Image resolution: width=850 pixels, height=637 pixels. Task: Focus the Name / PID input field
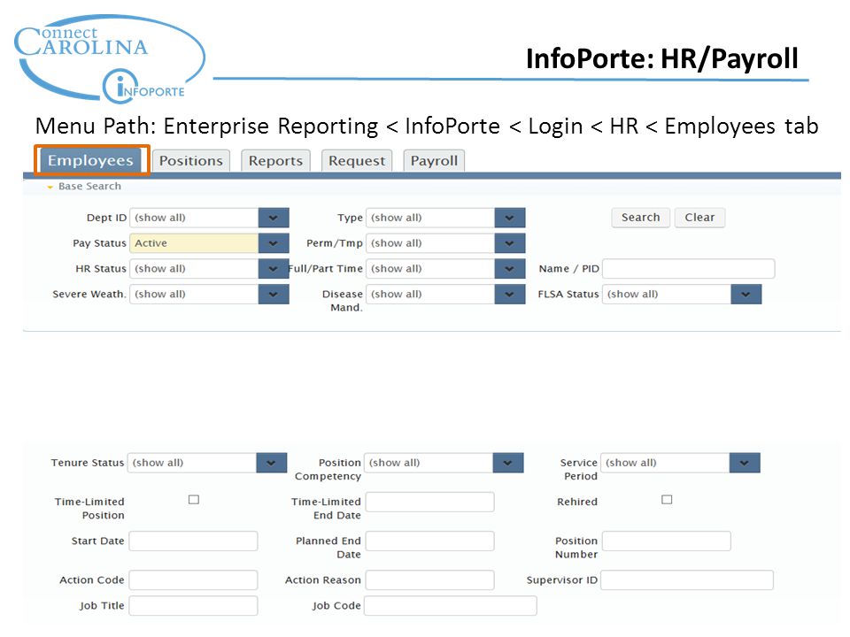pos(689,269)
